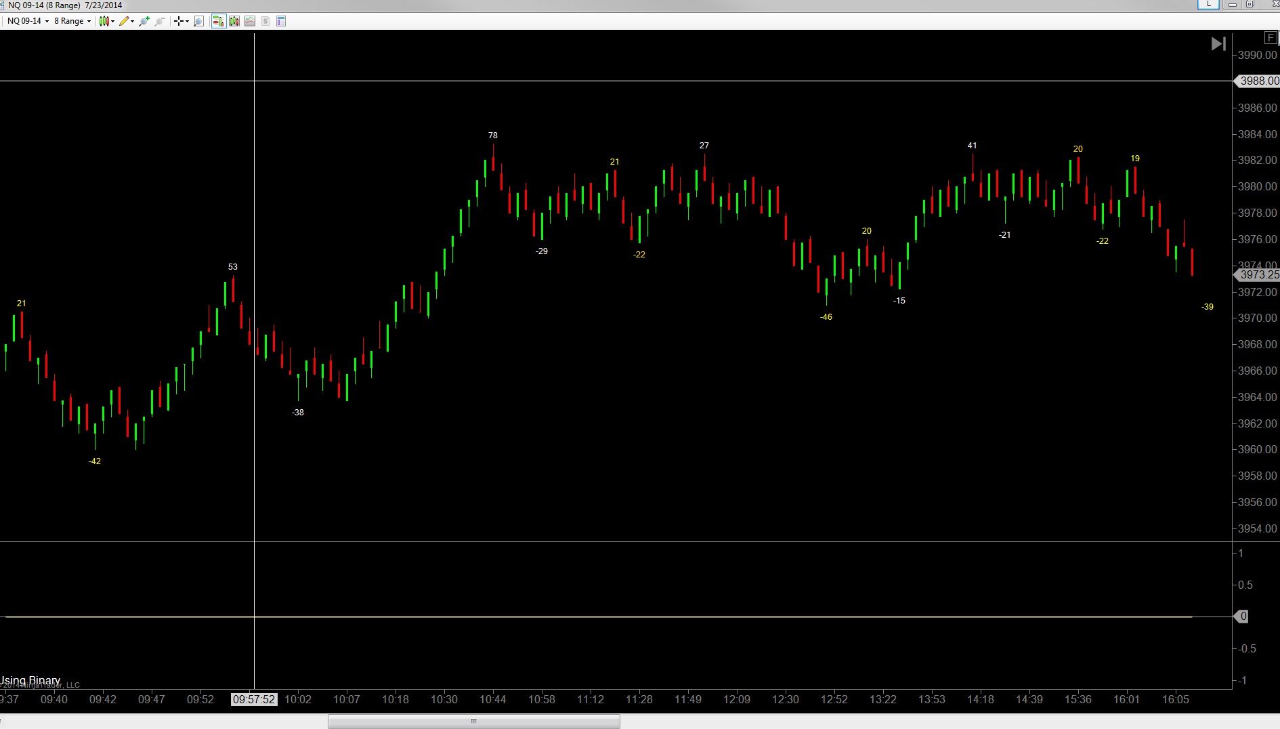1280x729 pixels.
Task: Jump to the latest bar arrow
Action: tap(1218, 44)
